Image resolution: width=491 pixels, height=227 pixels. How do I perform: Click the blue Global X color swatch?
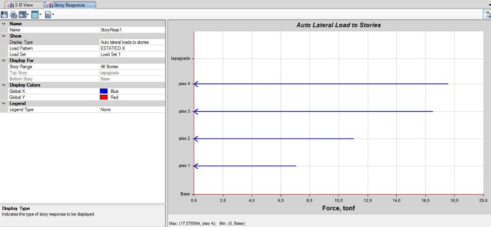(103, 91)
